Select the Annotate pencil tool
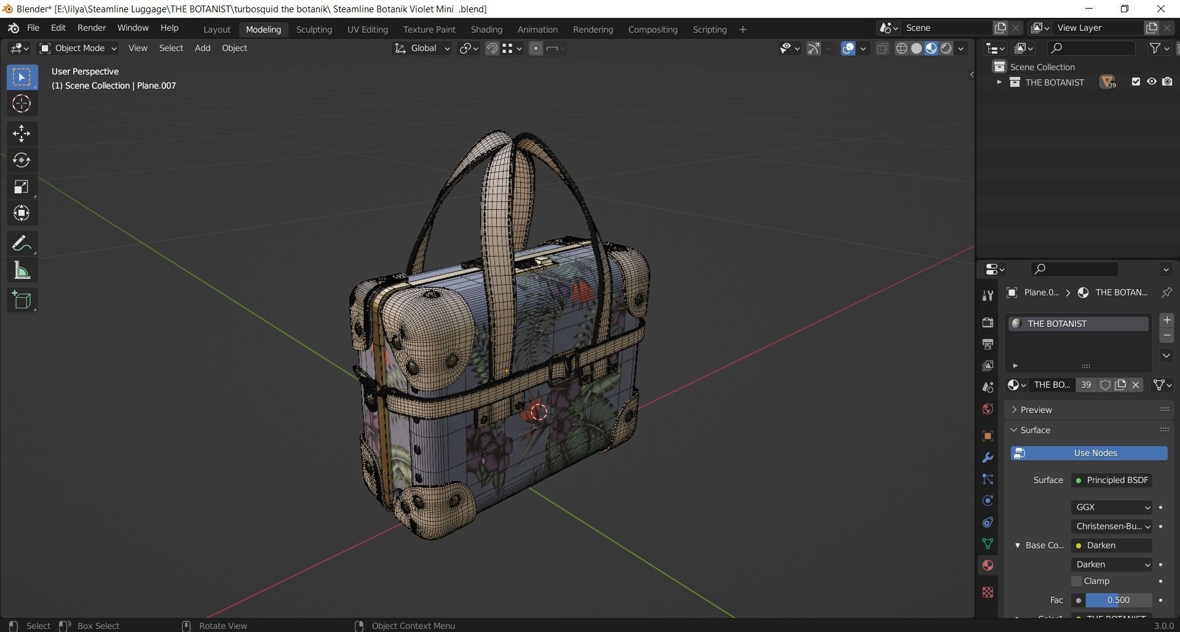This screenshot has width=1180, height=632. [22, 244]
